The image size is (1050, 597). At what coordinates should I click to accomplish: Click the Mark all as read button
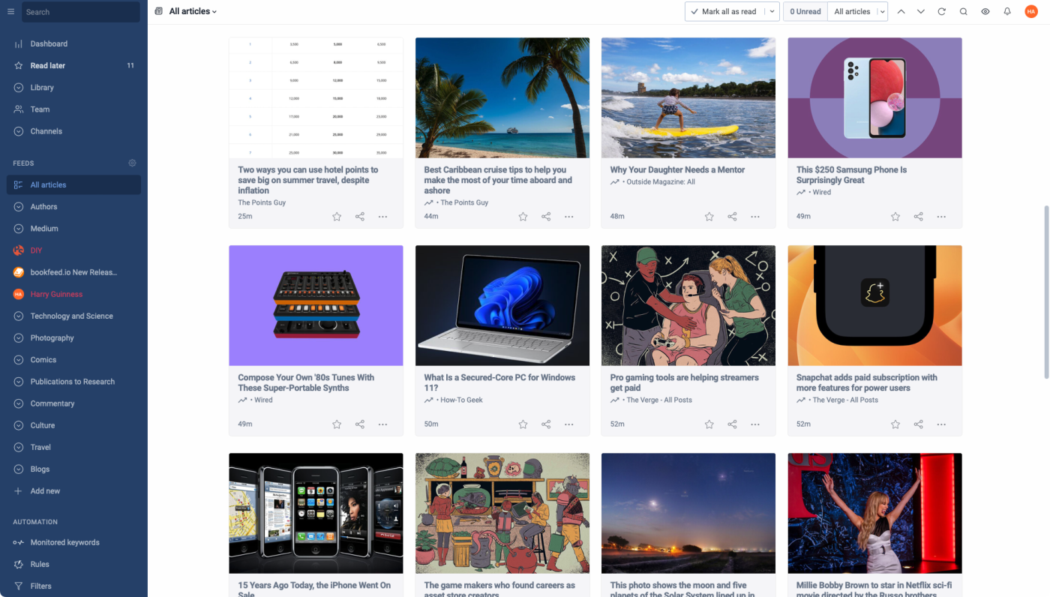click(x=724, y=11)
